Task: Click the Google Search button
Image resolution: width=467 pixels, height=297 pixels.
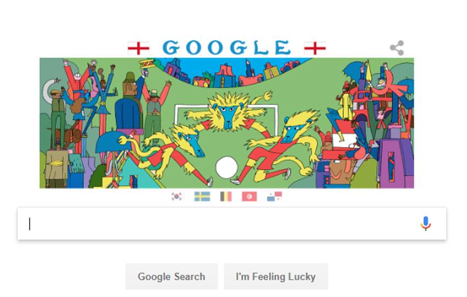Action: [x=171, y=277]
